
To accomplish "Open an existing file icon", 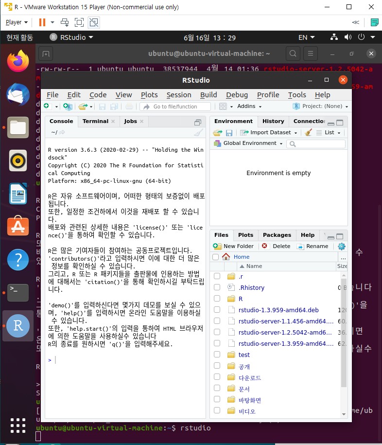I will click(x=83, y=107).
